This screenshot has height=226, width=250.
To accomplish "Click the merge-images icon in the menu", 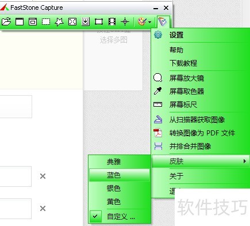I will pyautogui.click(x=158, y=146).
